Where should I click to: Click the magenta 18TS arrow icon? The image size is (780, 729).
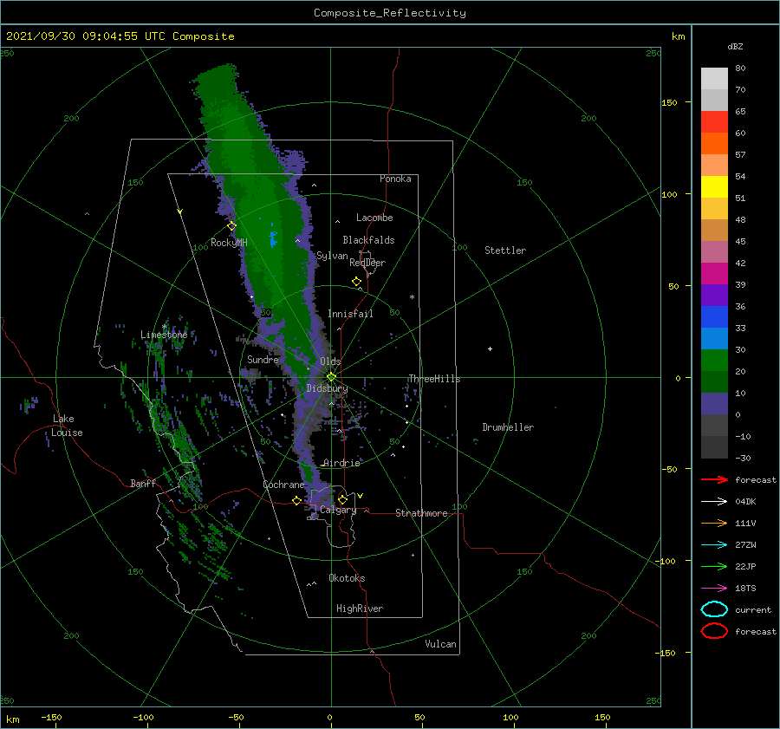(x=714, y=589)
